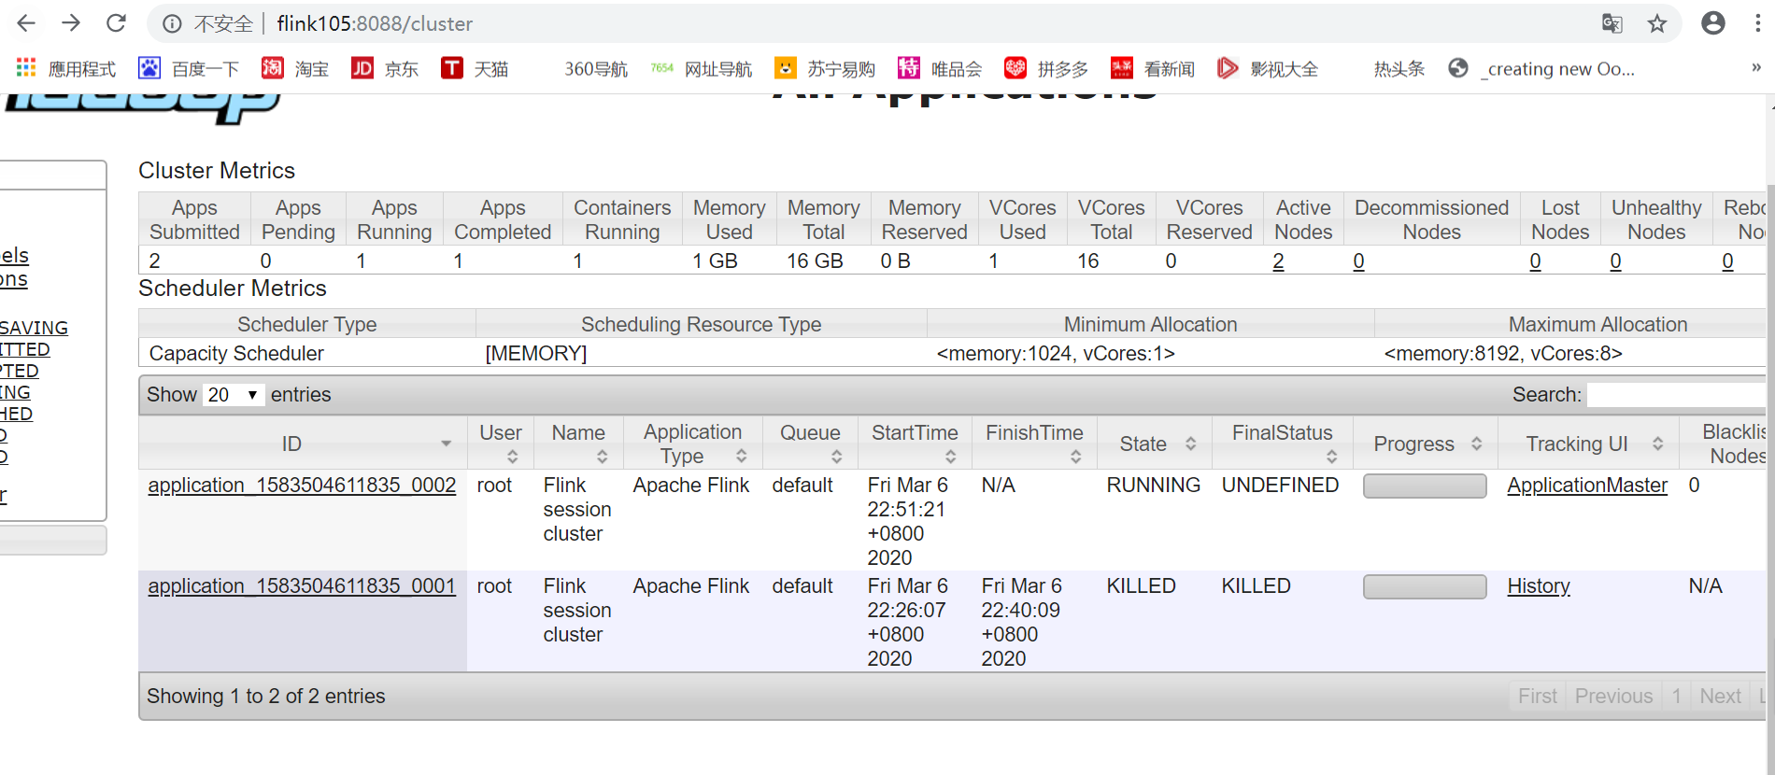
Task: Open the _creating new Oo... bookmark
Action: pos(1541,68)
